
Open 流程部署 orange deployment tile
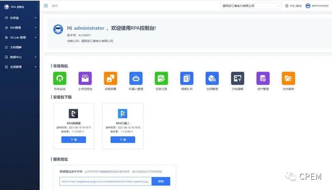coord(110,78)
